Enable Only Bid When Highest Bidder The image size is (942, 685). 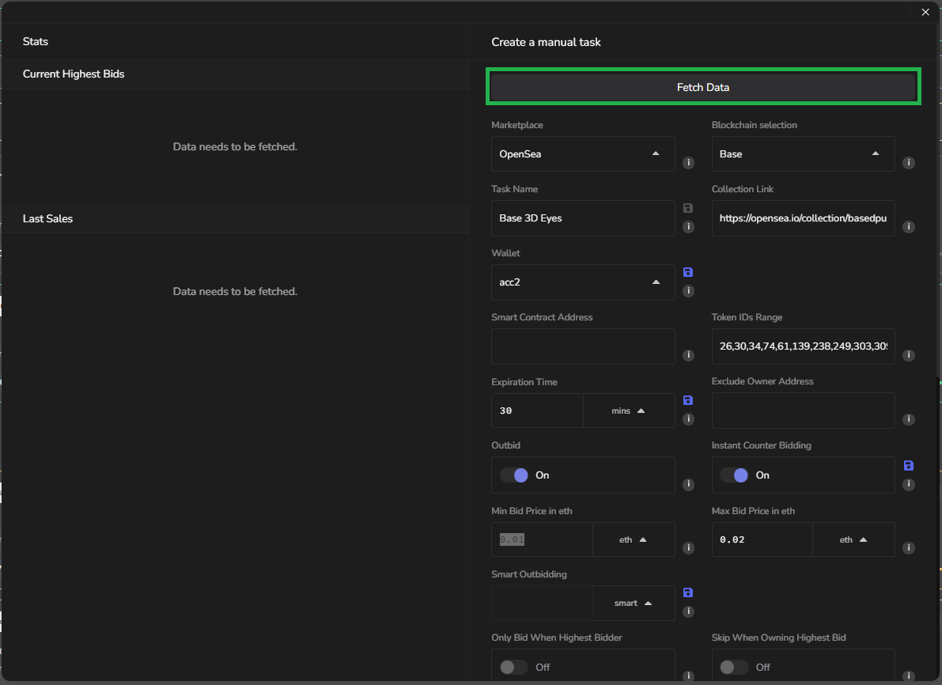pyautogui.click(x=514, y=668)
